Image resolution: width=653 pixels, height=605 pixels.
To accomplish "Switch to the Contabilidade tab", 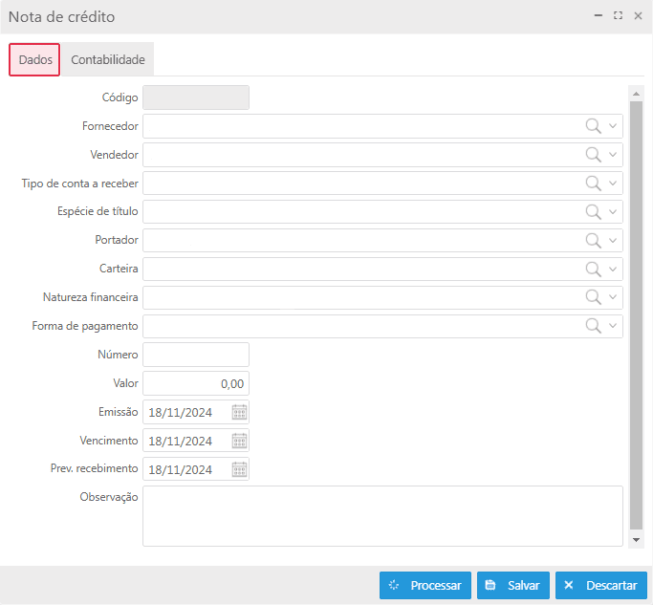I will pyautogui.click(x=108, y=60).
